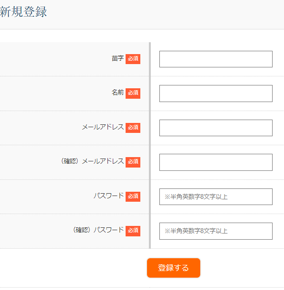This screenshot has height=290, width=284.
Task: Select the 必須 badge next to メールアドレス
Action: click(133, 128)
